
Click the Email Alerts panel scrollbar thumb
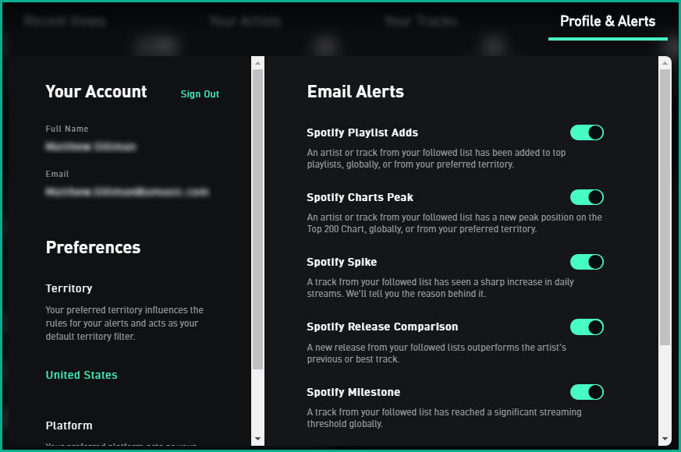pyautogui.click(x=665, y=207)
